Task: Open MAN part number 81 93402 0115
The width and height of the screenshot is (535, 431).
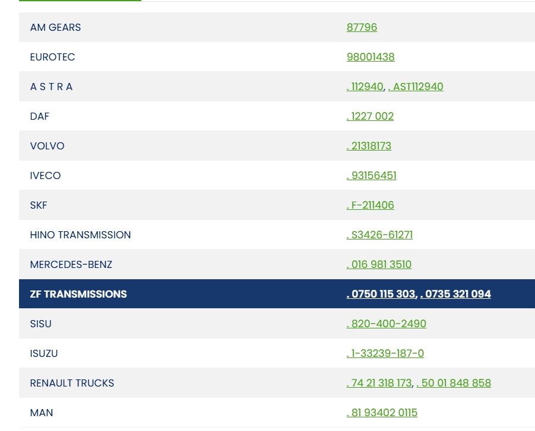Action: pos(382,413)
